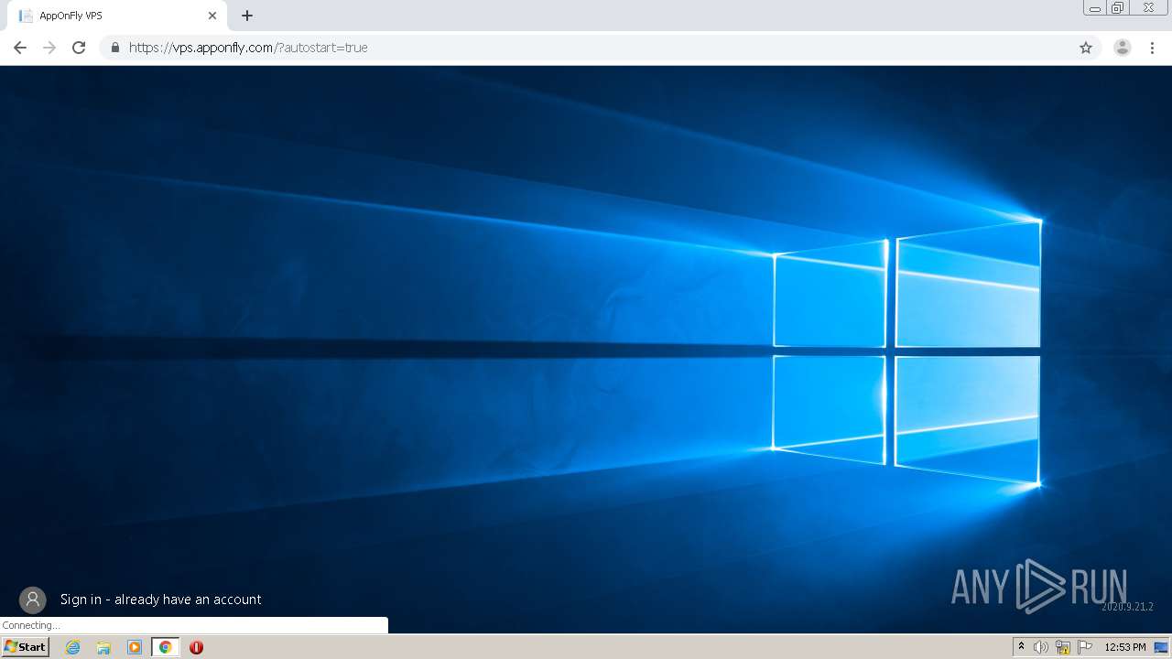This screenshot has height=659, width=1172.
Task: Switch to Chrome taskbar button
Action: tap(166, 647)
